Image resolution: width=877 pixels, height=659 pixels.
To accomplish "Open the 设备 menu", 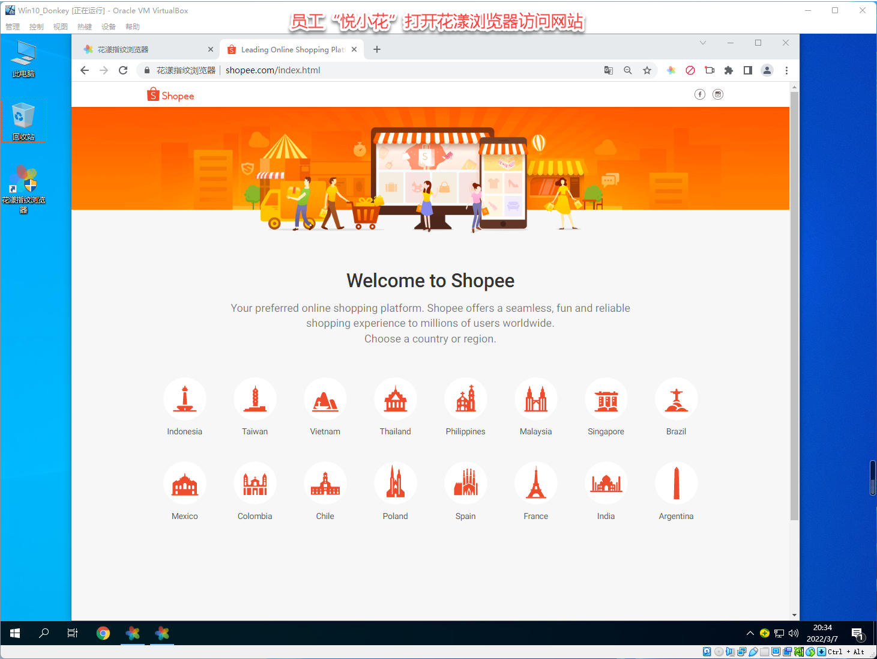I will (109, 26).
